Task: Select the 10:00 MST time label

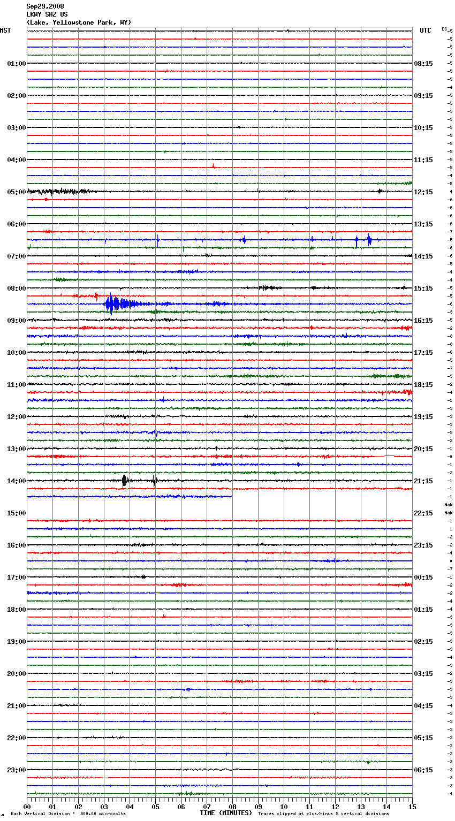Action: coord(17,353)
